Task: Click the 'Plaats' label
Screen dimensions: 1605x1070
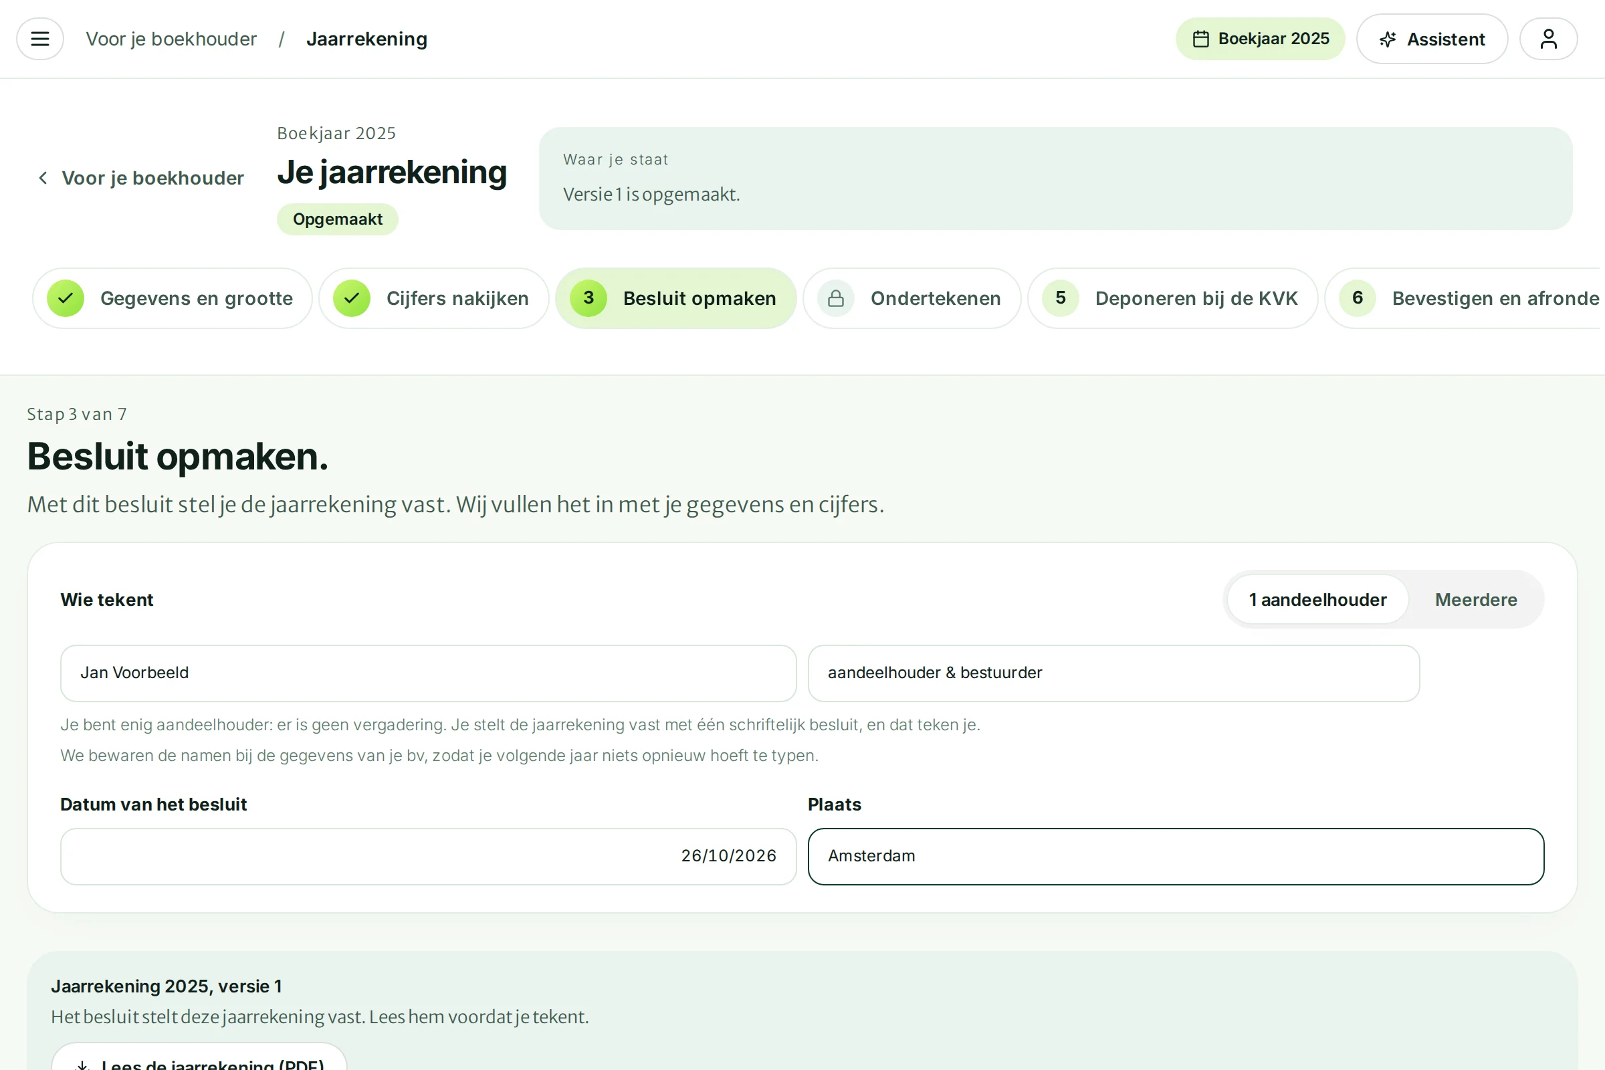Action: click(x=835, y=805)
